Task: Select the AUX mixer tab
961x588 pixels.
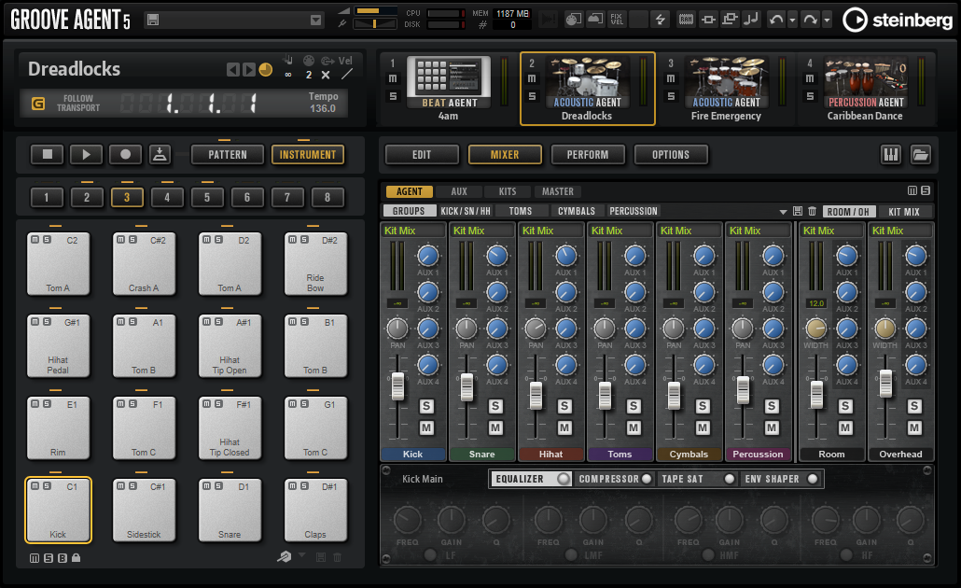Action: pyautogui.click(x=459, y=191)
